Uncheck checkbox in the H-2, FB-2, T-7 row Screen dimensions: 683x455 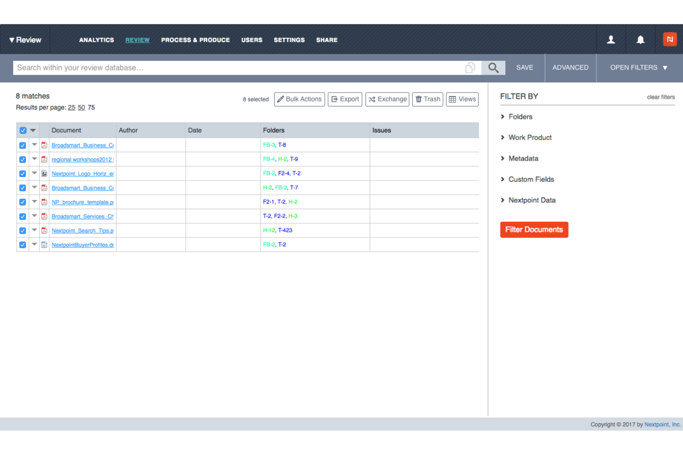[x=23, y=188]
